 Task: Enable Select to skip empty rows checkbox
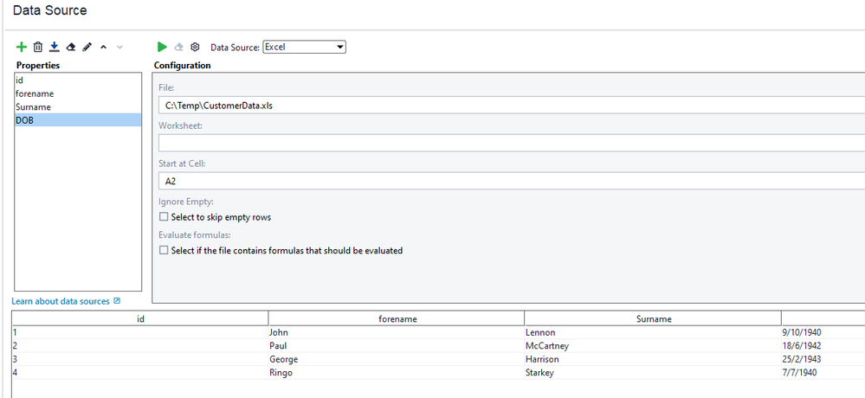(x=164, y=217)
